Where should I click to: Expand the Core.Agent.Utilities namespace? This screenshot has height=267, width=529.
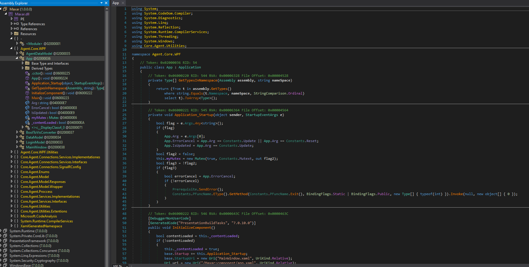point(12,206)
